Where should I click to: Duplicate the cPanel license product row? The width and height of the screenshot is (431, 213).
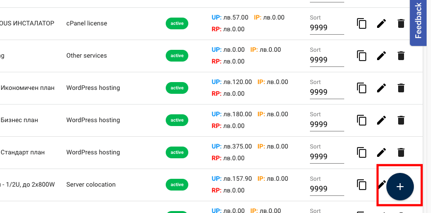(362, 23)
